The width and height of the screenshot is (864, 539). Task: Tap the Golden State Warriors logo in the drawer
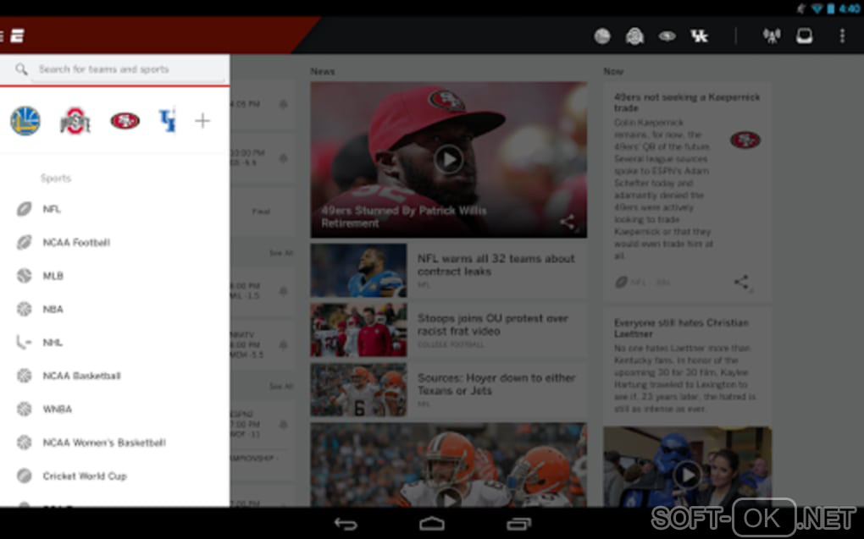[x=25, y=120]
